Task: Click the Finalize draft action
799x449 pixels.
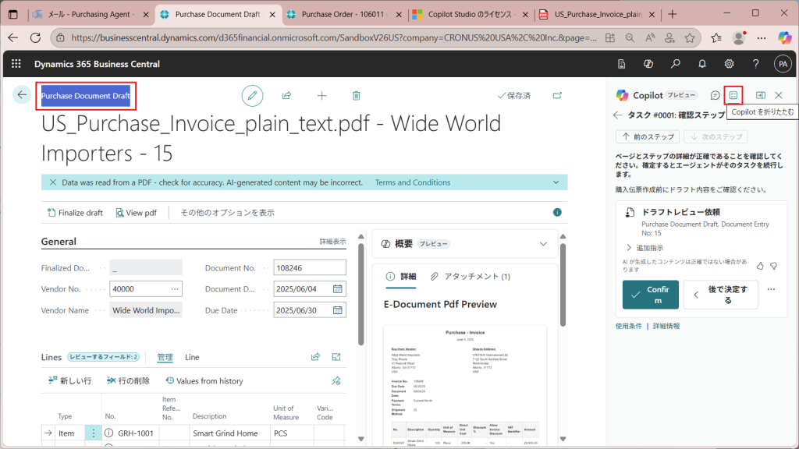Action: (75, 213)
